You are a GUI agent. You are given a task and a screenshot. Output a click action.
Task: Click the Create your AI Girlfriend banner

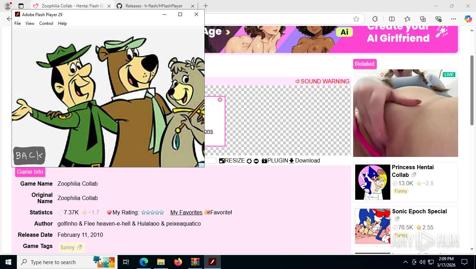tap(331, 39)
